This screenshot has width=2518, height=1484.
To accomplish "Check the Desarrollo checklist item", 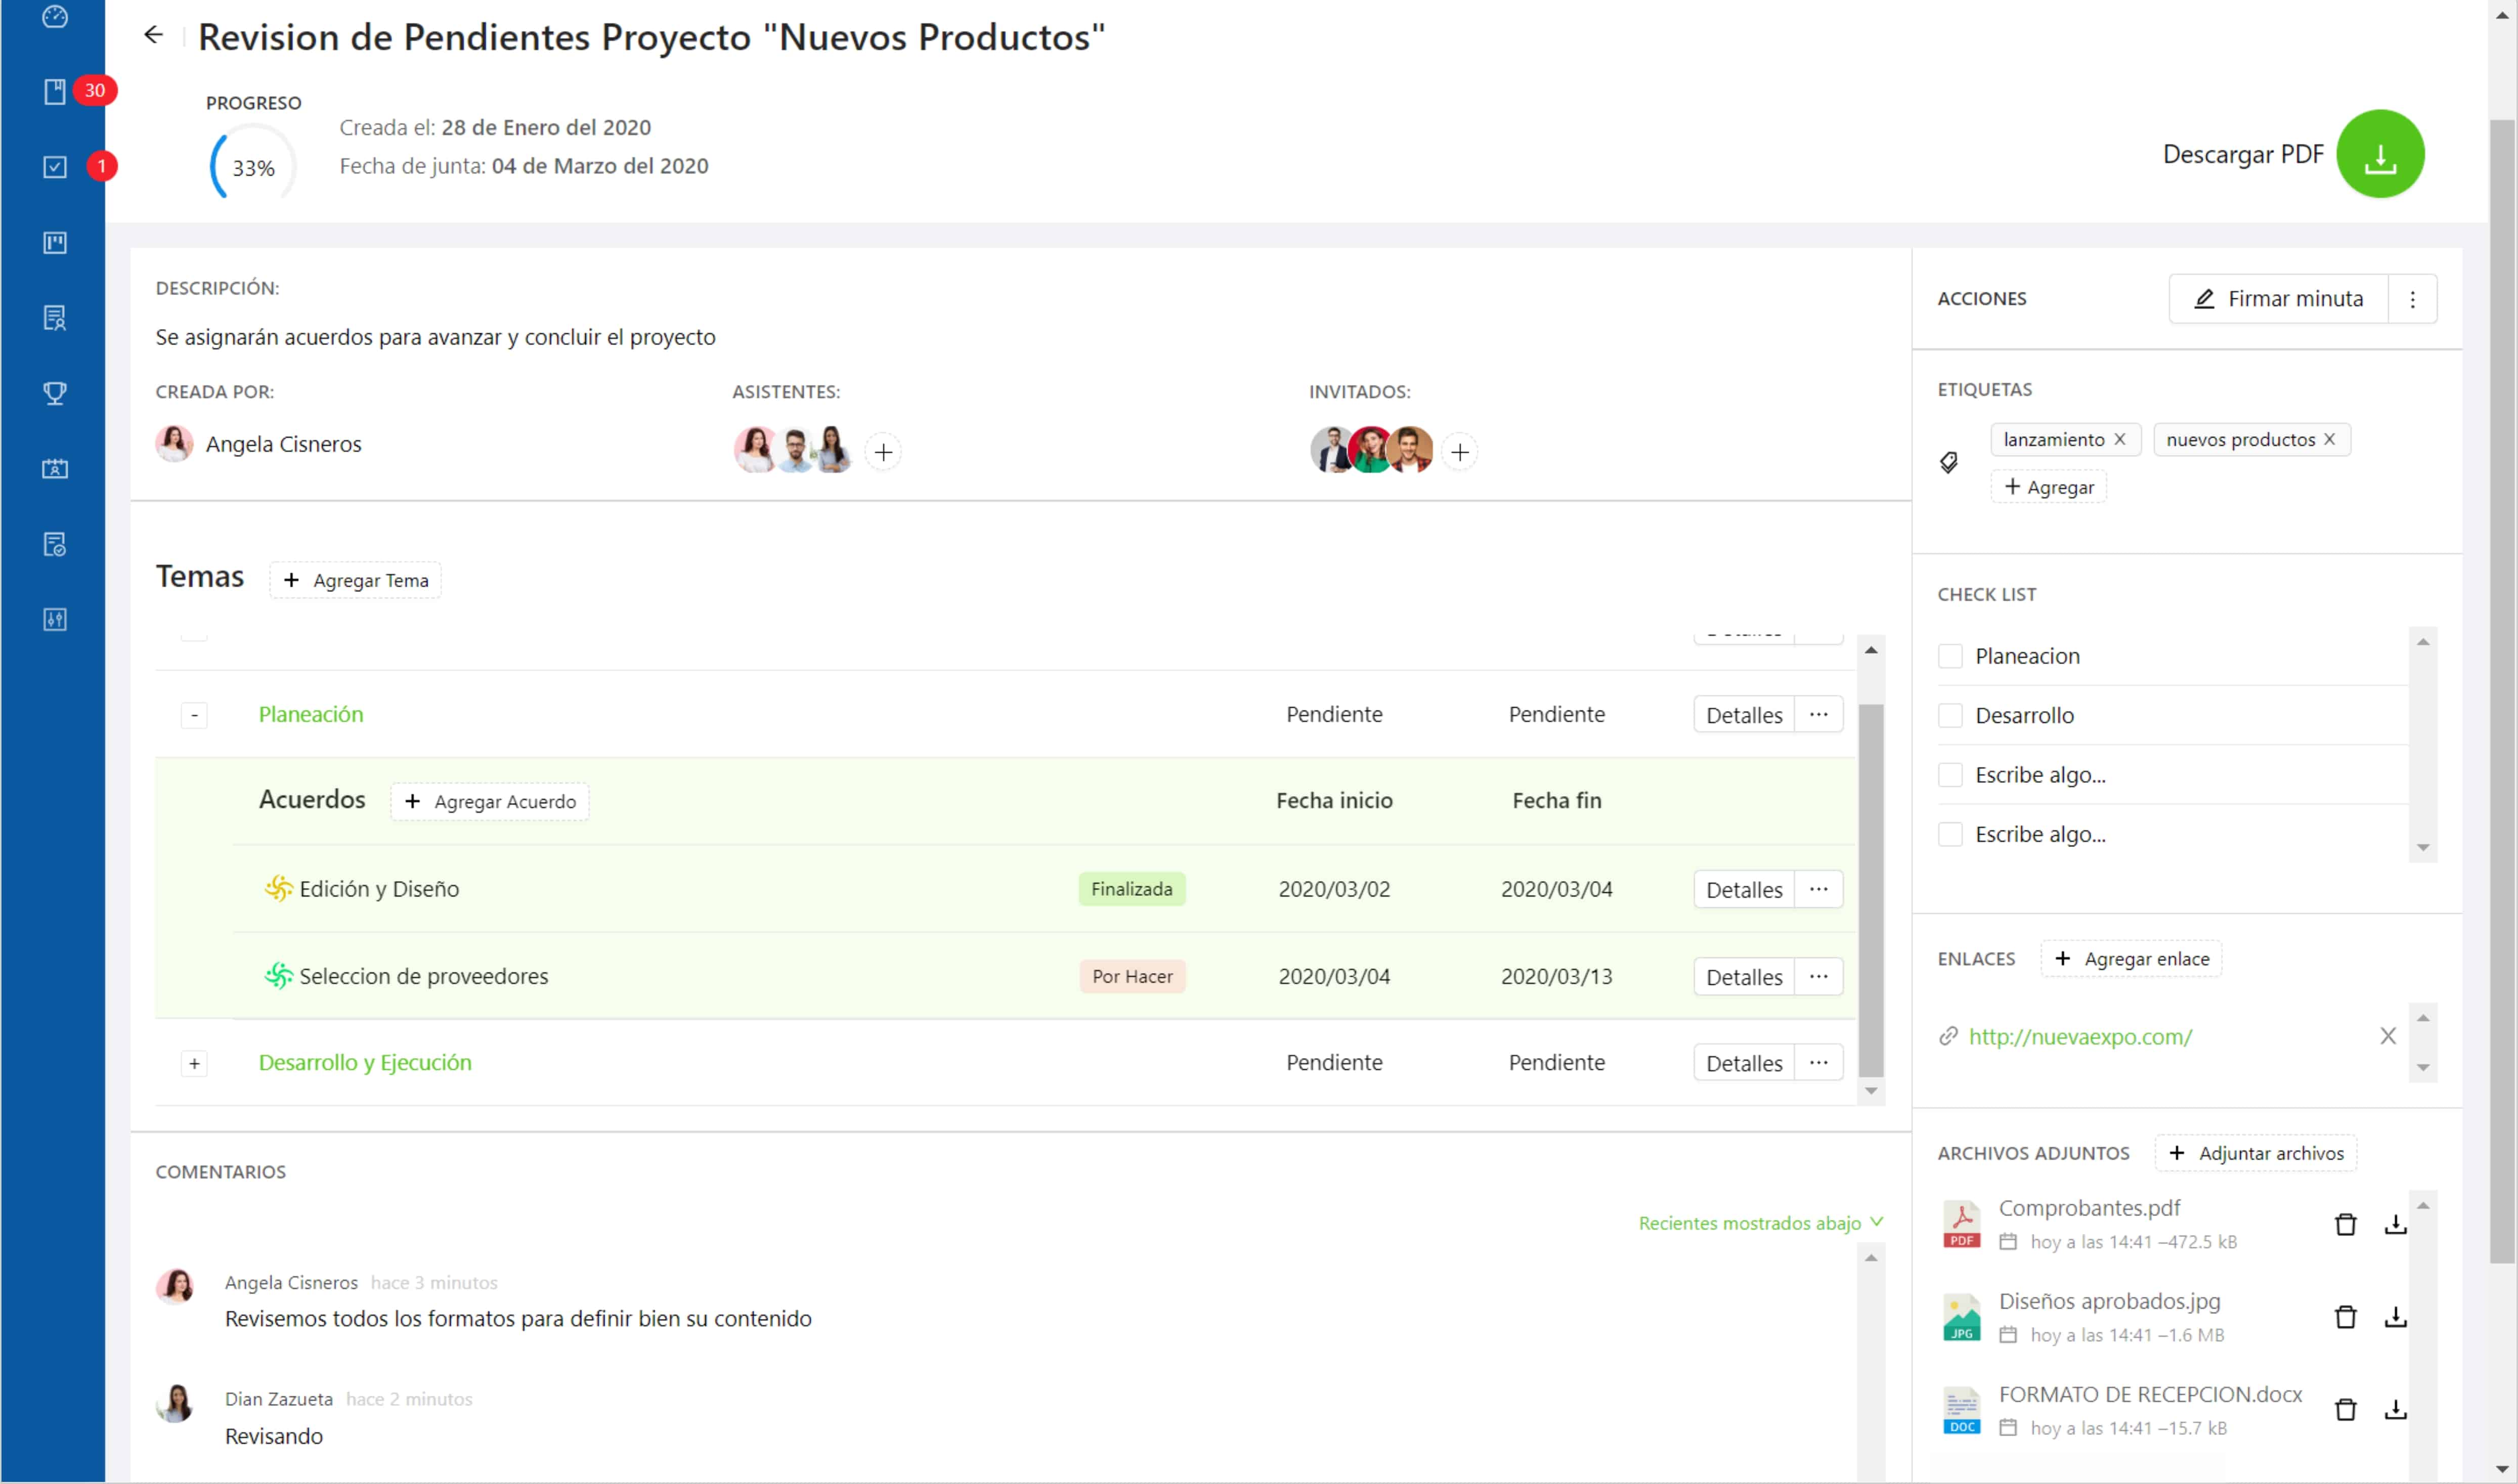I will 1949,715.
